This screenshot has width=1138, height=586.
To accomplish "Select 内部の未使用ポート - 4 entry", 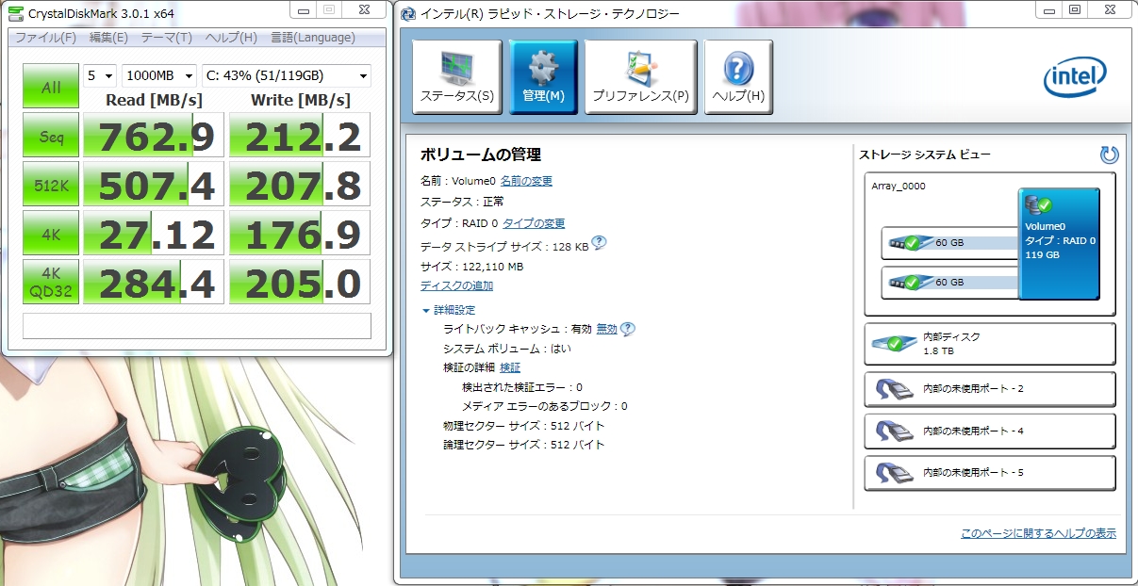I will click(x=990, y=431).
